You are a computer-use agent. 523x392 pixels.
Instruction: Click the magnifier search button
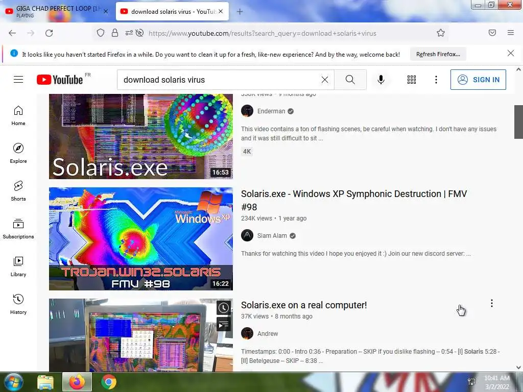[350, 80]
